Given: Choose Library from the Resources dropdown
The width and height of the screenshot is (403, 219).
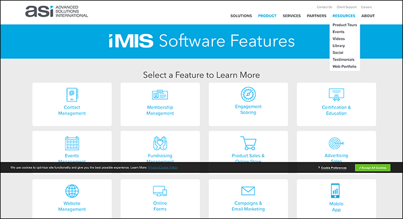Looking at the screenshot, I should tap(339, 46).
